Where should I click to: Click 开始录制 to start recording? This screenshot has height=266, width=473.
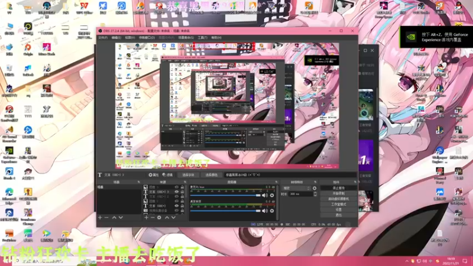[338, 194]
